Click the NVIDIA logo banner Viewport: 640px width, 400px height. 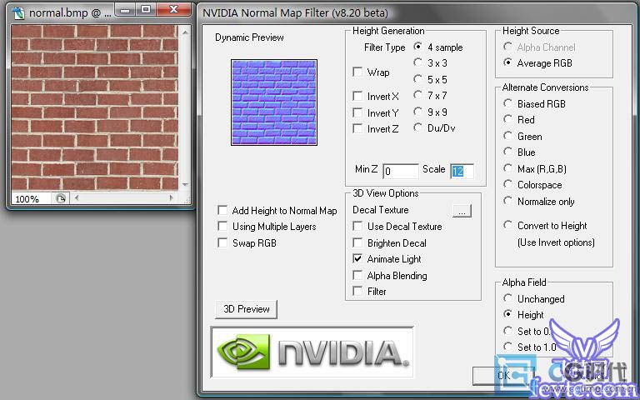coord(312,352)
